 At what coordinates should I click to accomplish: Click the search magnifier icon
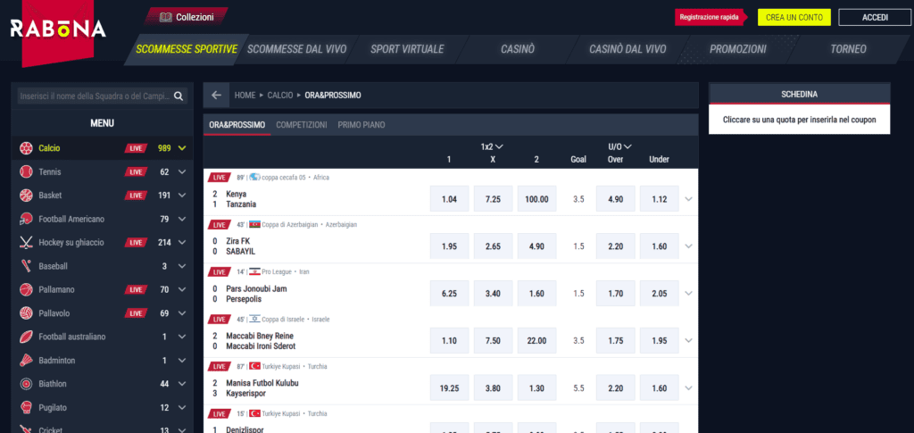coord(179,96)
